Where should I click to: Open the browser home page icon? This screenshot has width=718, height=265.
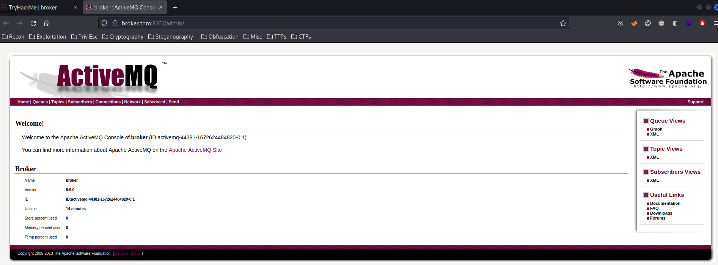(47, 23)
